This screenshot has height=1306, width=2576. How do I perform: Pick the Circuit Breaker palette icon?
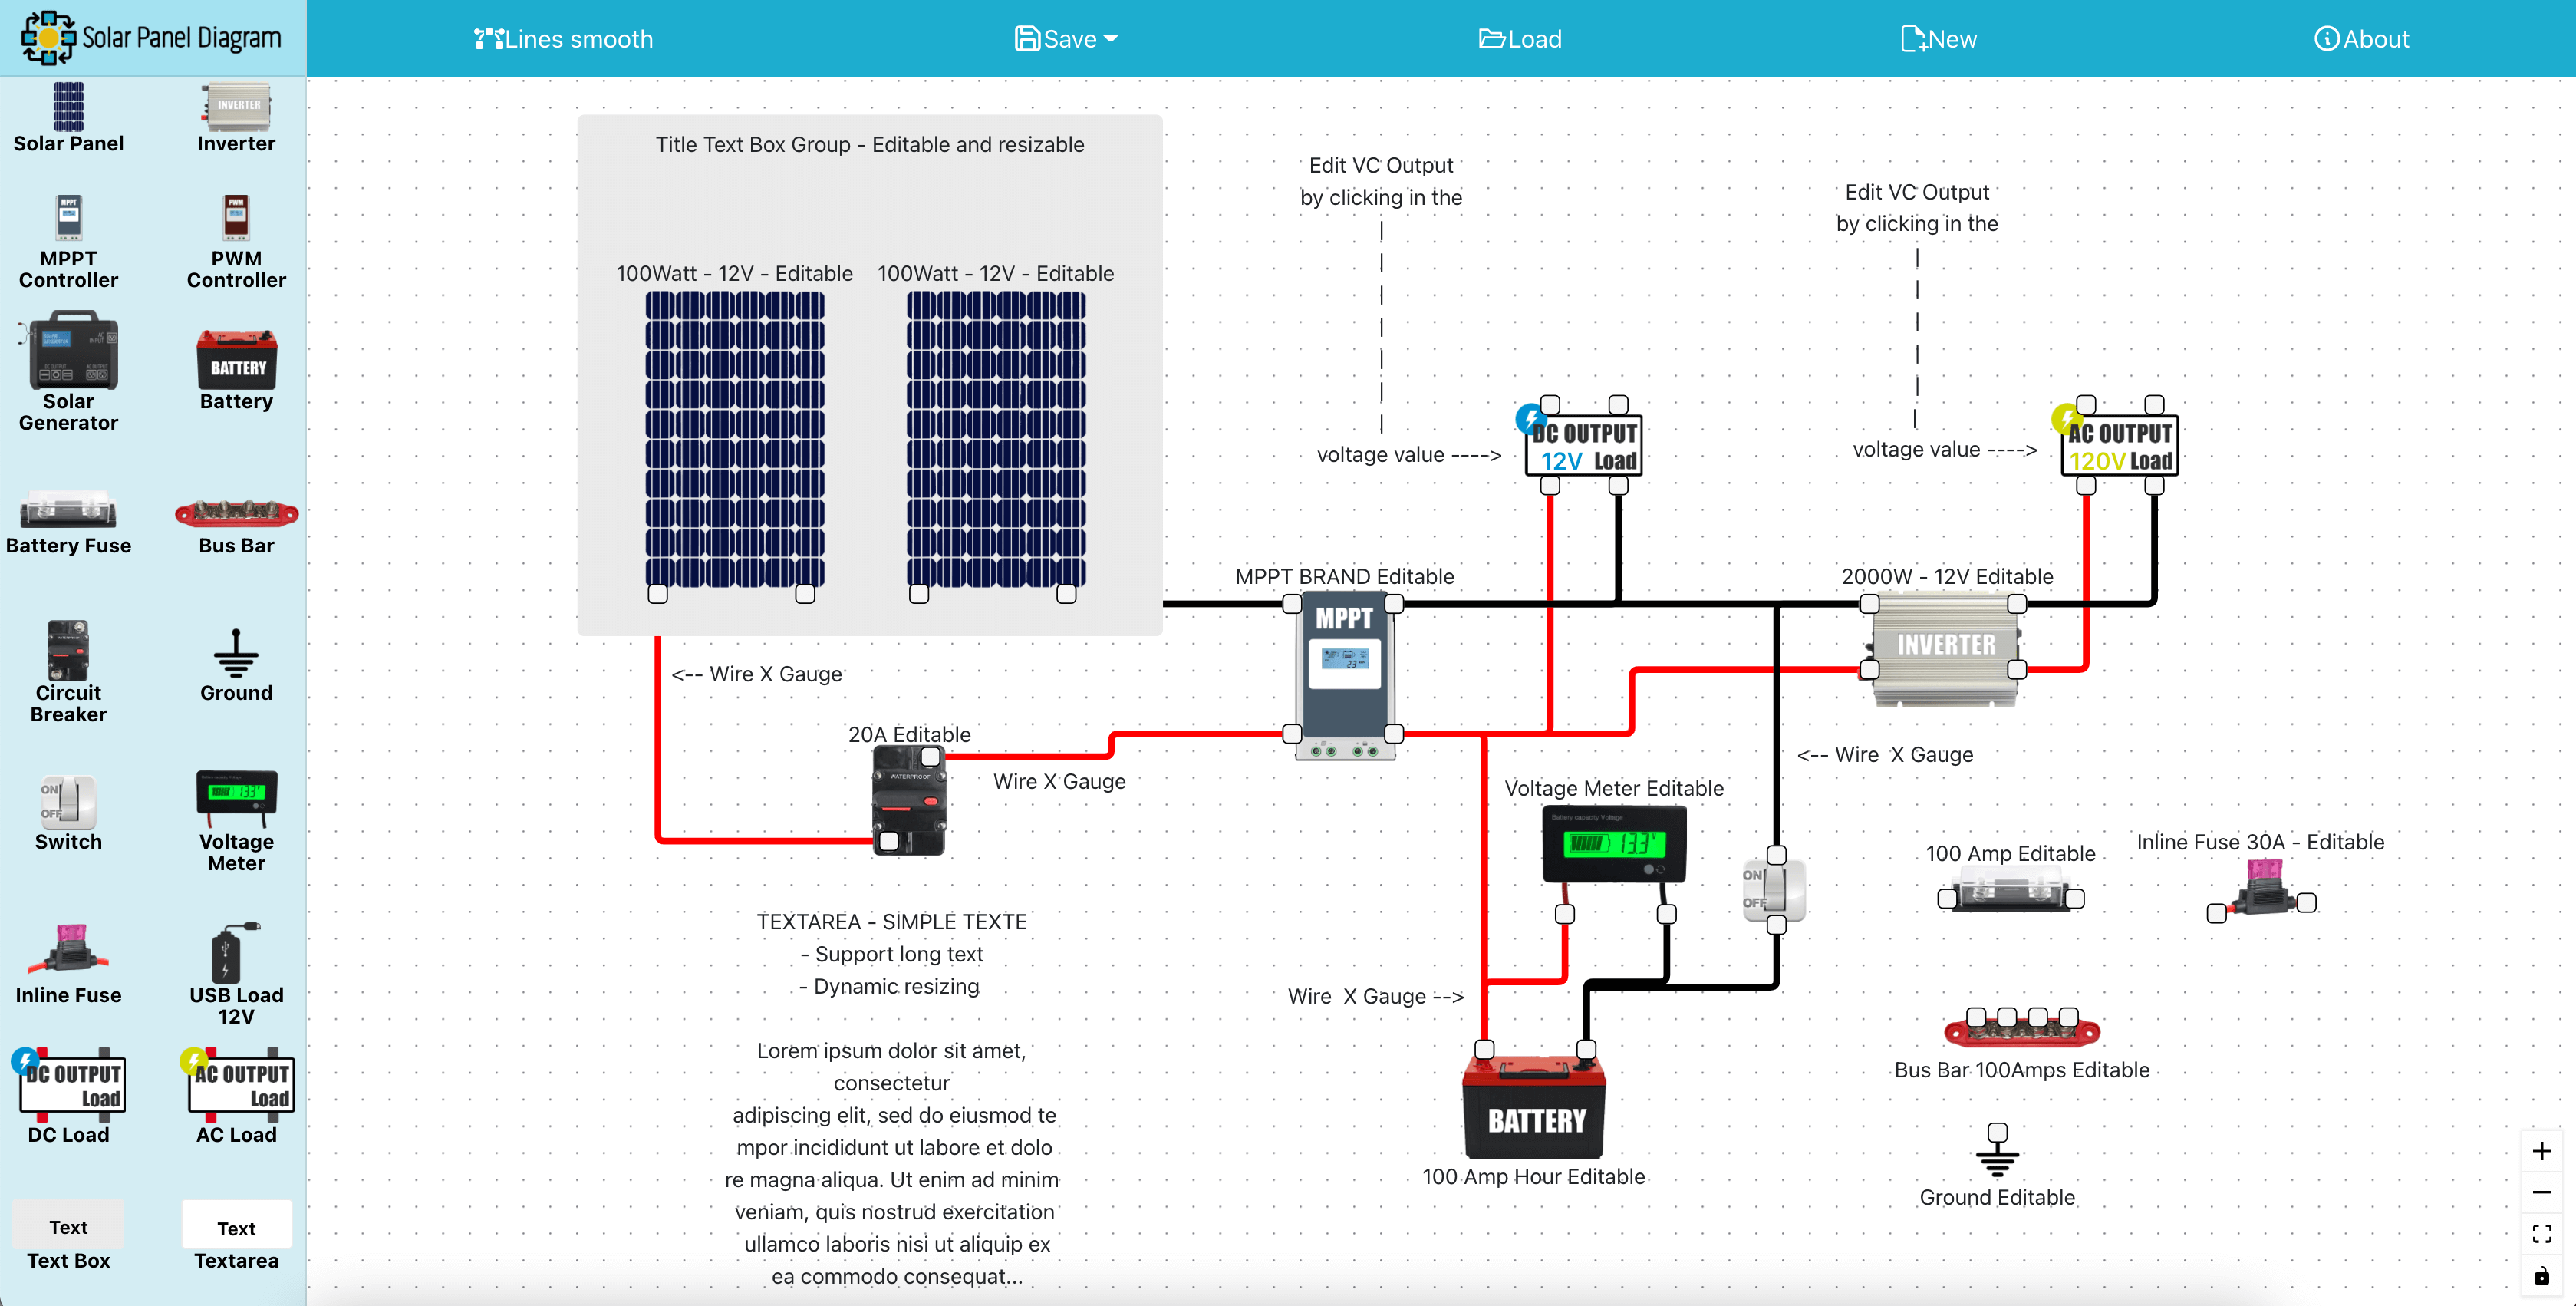(68, 650)
